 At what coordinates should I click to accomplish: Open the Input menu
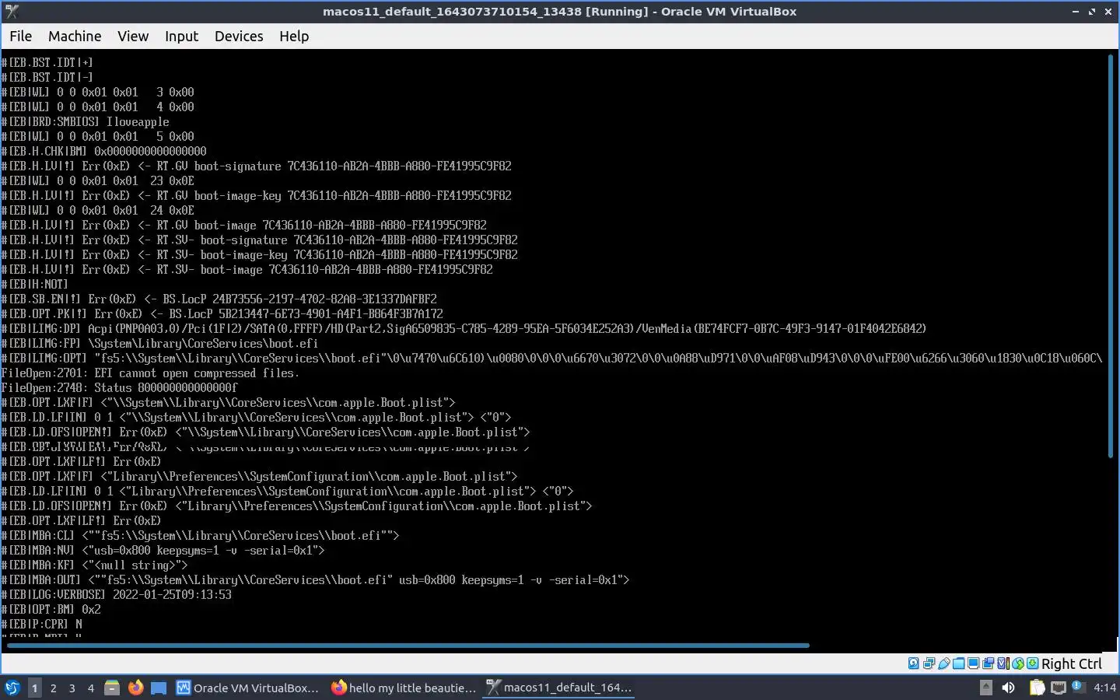(181, 36)
